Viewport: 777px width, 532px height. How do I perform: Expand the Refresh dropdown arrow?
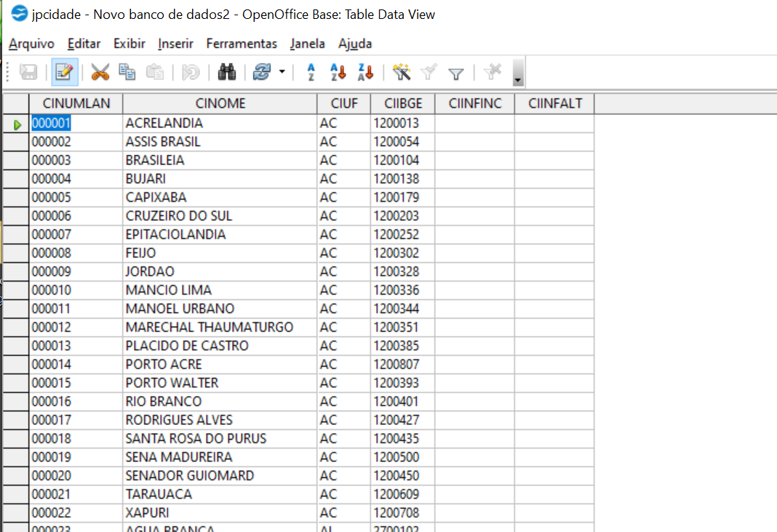click(282, 73)
